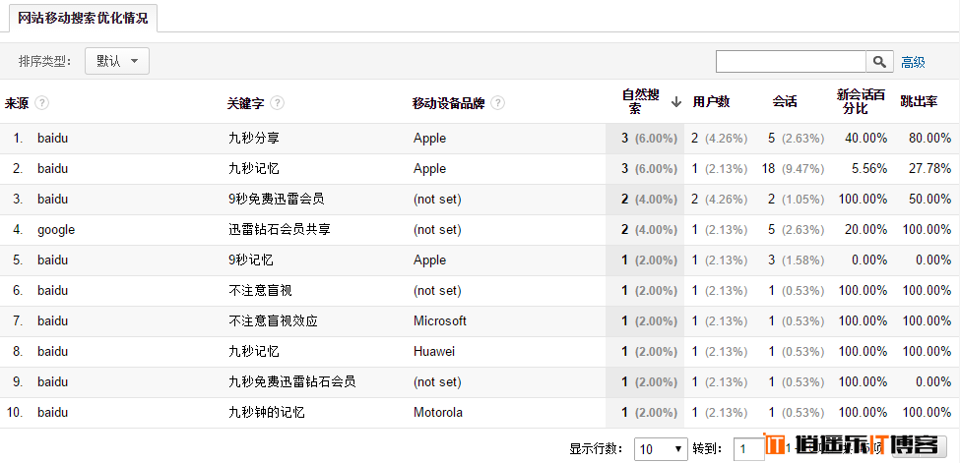This screenshot has height=463, width=960.
Task: Click the help icon beside 移动设备品牌
Action: (x=498, y=103)
